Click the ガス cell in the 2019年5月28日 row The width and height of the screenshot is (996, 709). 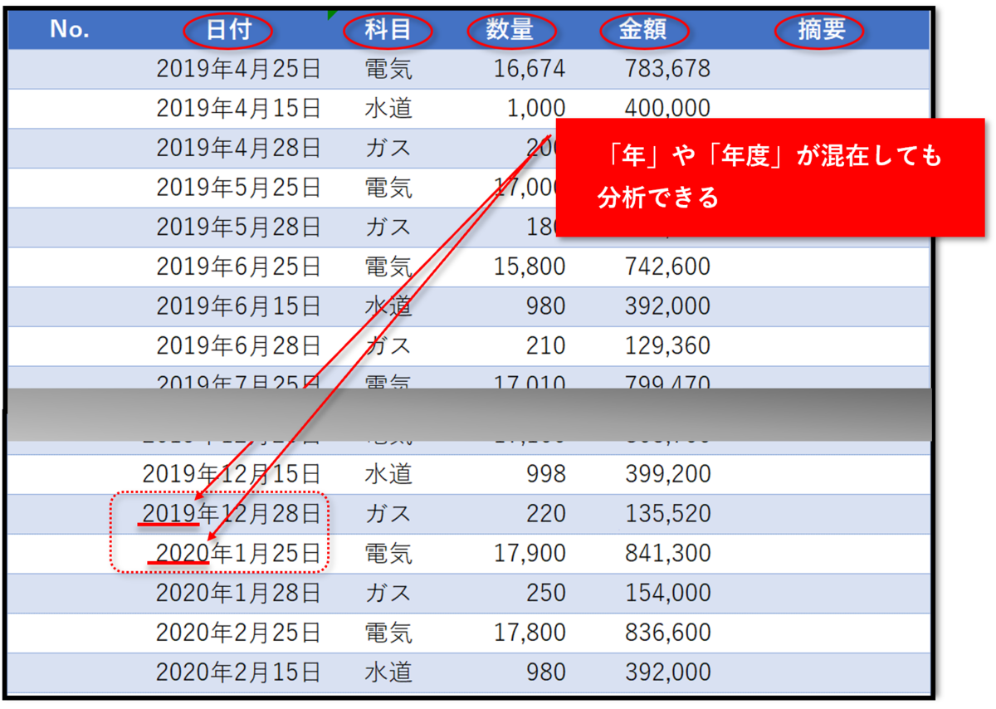pos(388,227)
